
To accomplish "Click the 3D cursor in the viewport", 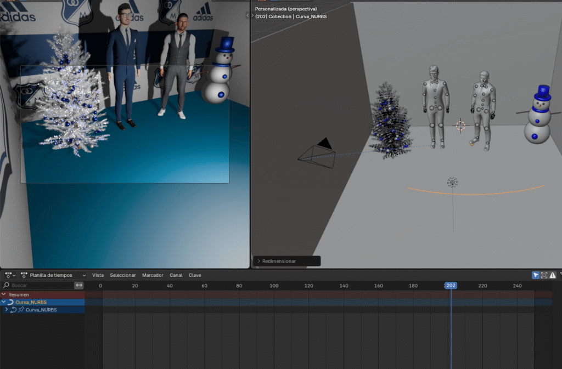I will [x=460, y=126].
